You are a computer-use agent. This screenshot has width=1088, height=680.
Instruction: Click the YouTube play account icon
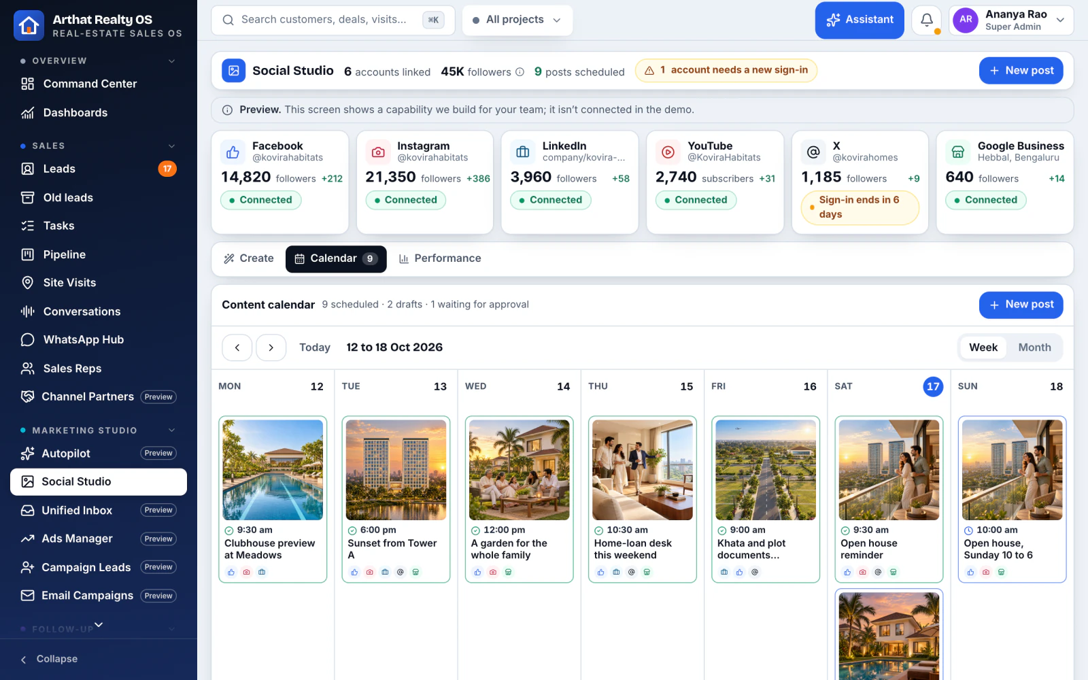point(668,152)
